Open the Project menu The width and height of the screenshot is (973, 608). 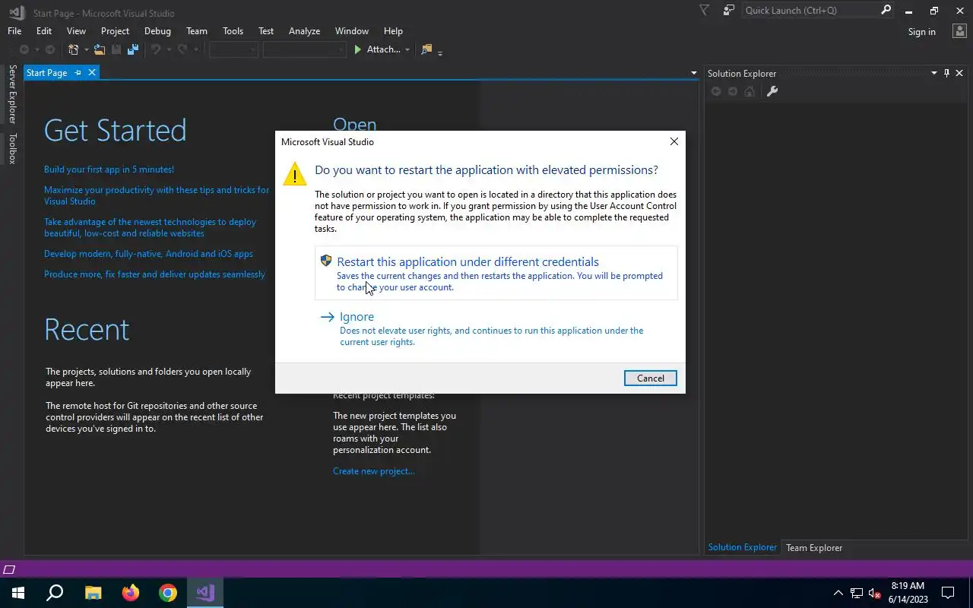pyautogui.click(x=115, y=31)
